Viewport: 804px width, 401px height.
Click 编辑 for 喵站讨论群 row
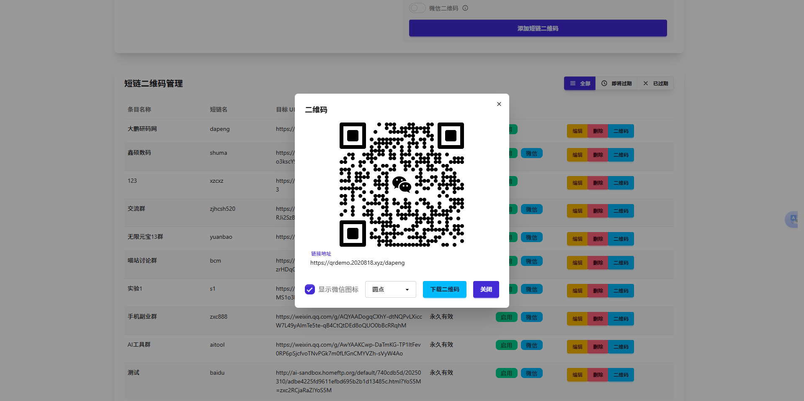[x=577, y=263]
